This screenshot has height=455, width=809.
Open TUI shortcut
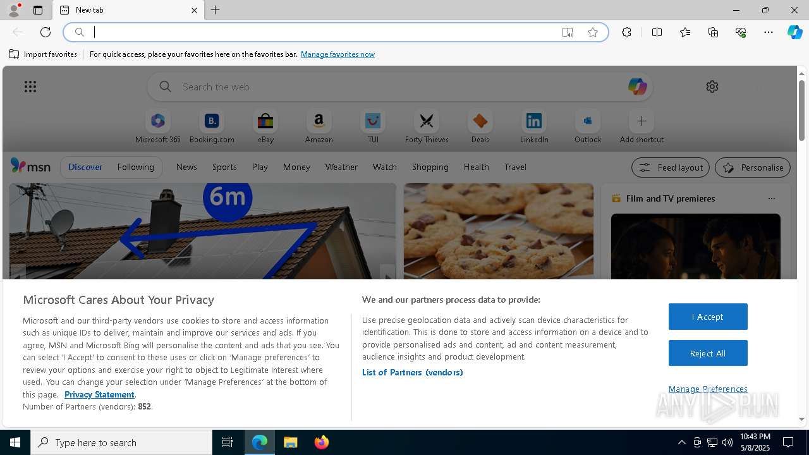[x=373, y=127]
